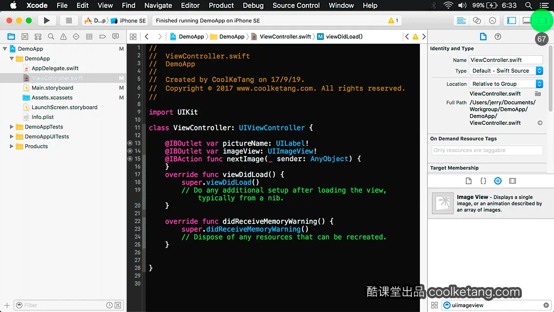Show the File Template library
Screen dimensions: 554x312
click(469, 181)
